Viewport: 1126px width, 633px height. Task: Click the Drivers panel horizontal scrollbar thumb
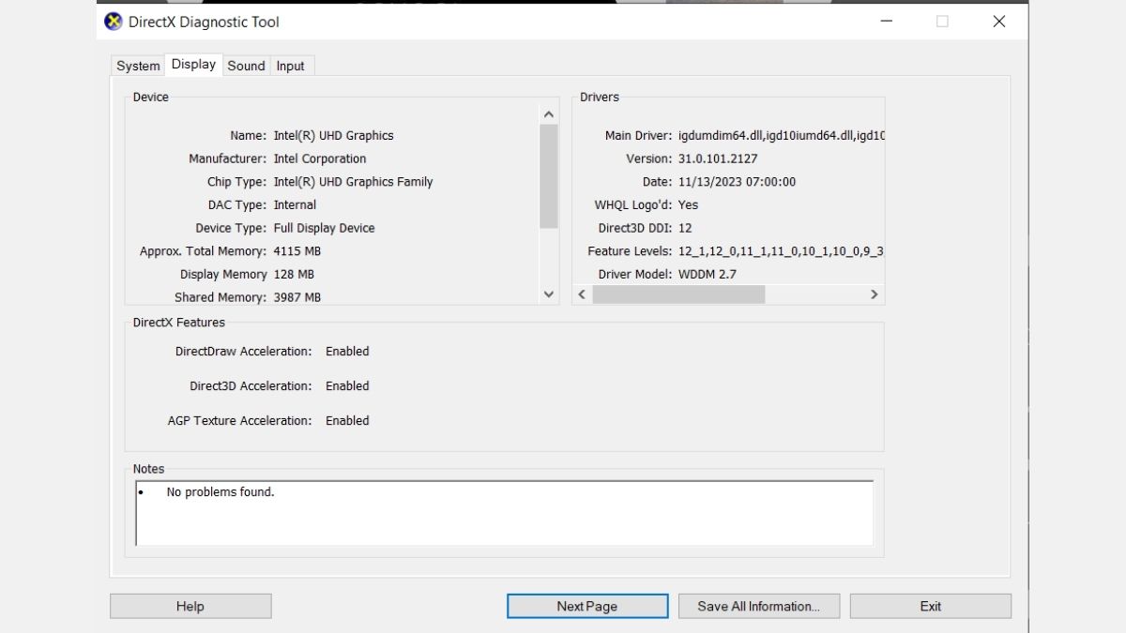[678, 294]
